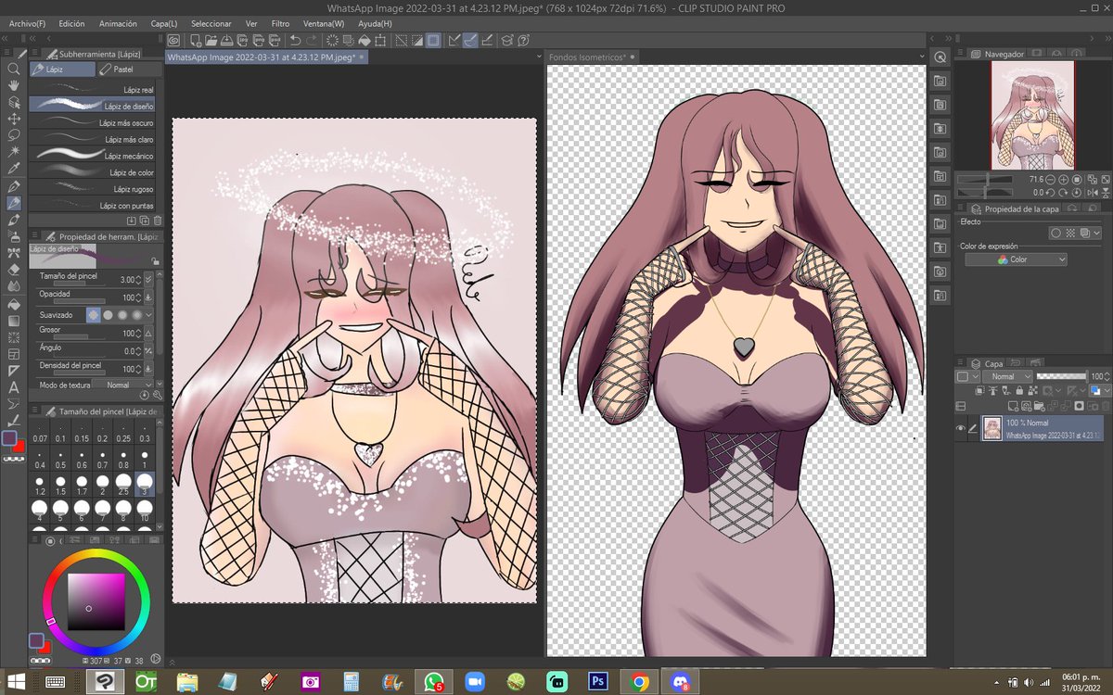Open Discord from the taskbar
Screen dimensions: 1113x695
point(680,681)
